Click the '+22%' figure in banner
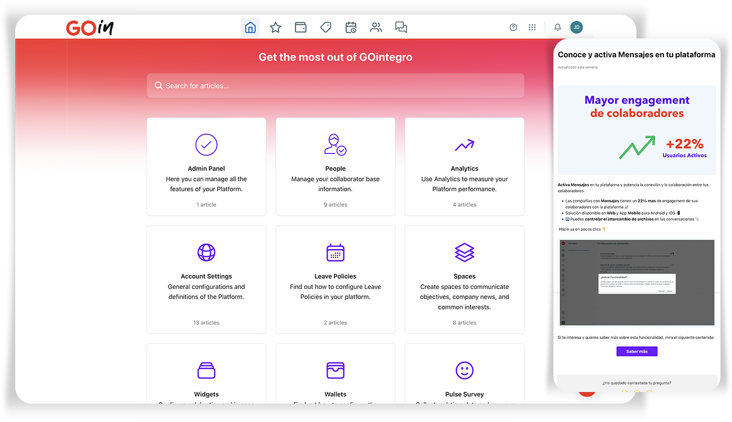 point(684,144)
